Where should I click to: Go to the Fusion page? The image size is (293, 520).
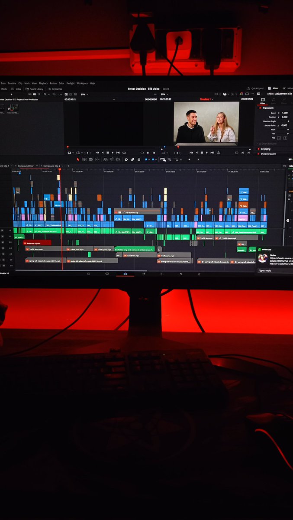tap(144, 274)
